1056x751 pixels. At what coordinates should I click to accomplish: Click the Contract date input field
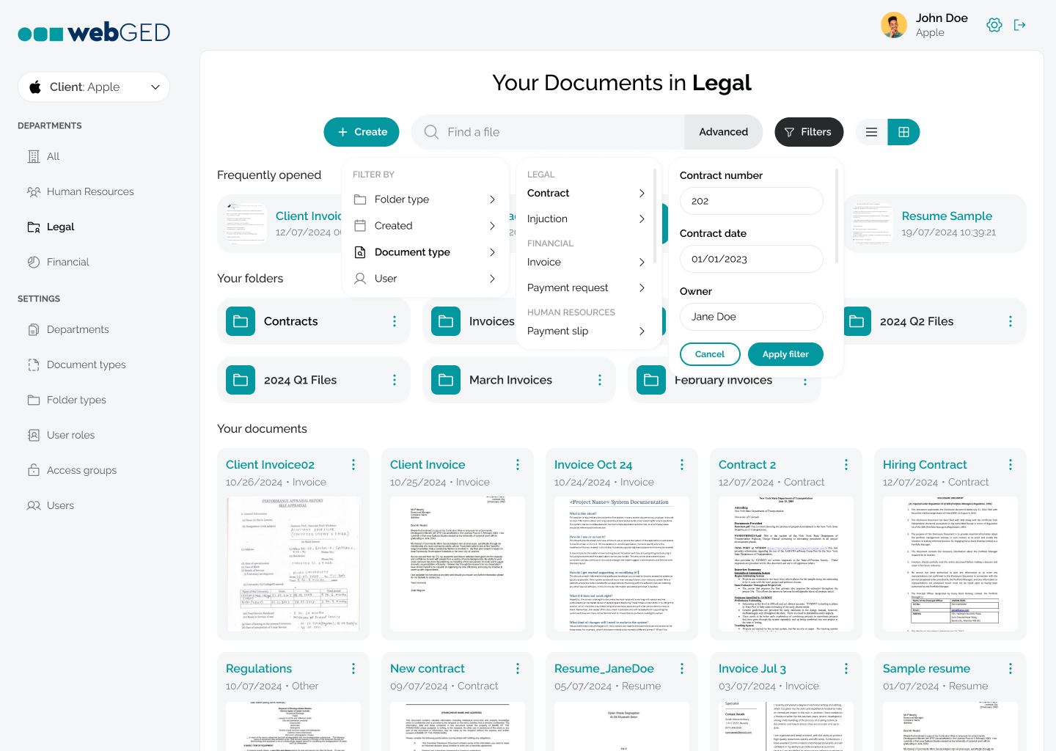(x=752, y=259)
